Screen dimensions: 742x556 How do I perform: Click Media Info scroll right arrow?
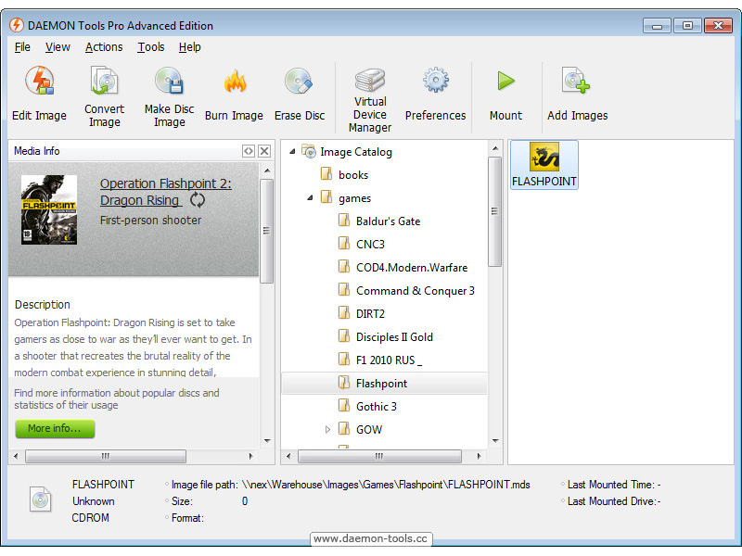pos(250,456)
